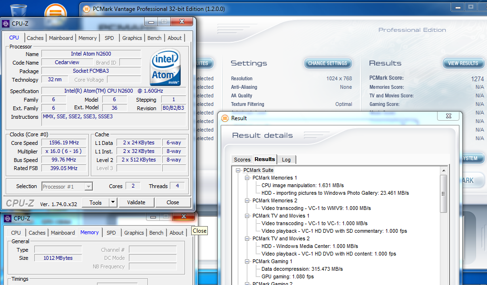Grab the Result tree vertical scrollbar thumb
487x285 pixels.
(x=444, y=193)
